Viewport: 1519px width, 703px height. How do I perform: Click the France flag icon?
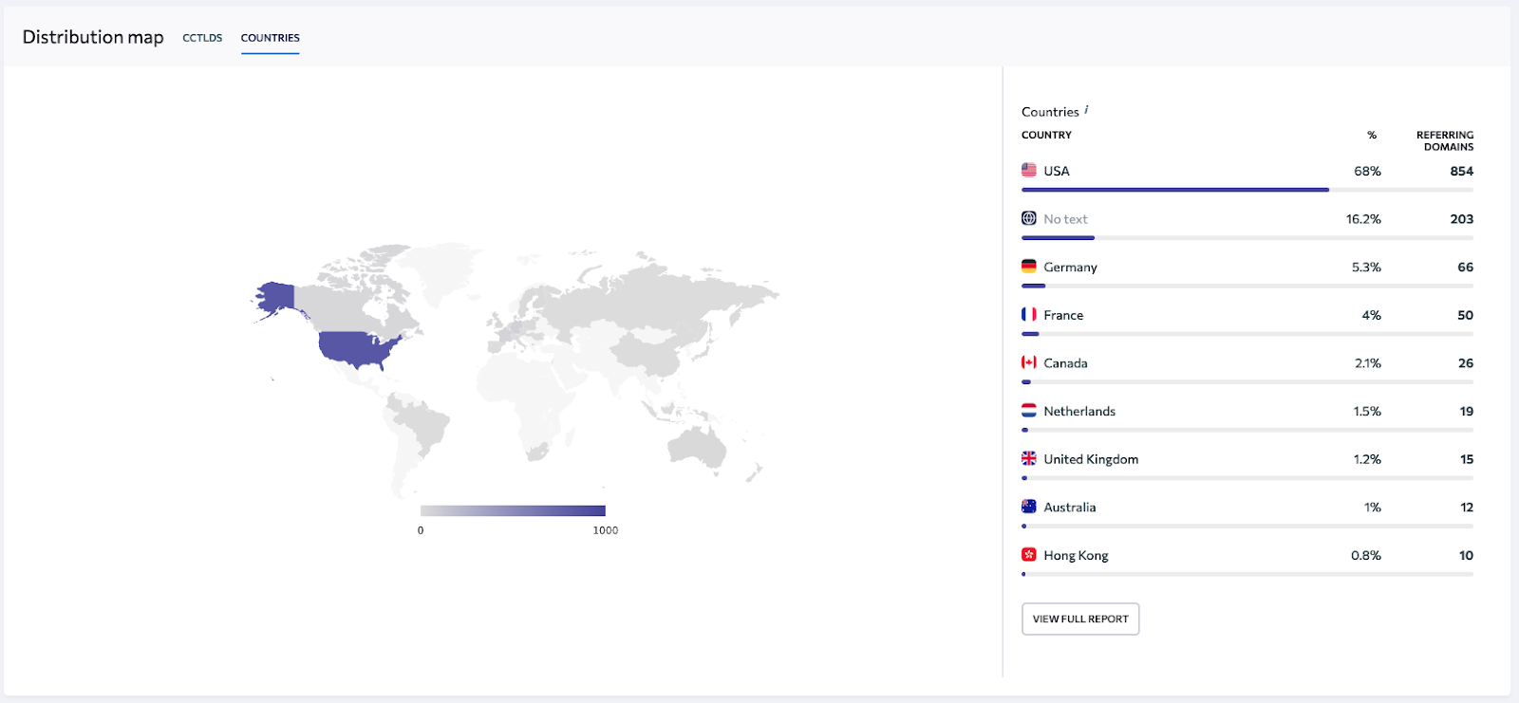[x=1028, y=314]
